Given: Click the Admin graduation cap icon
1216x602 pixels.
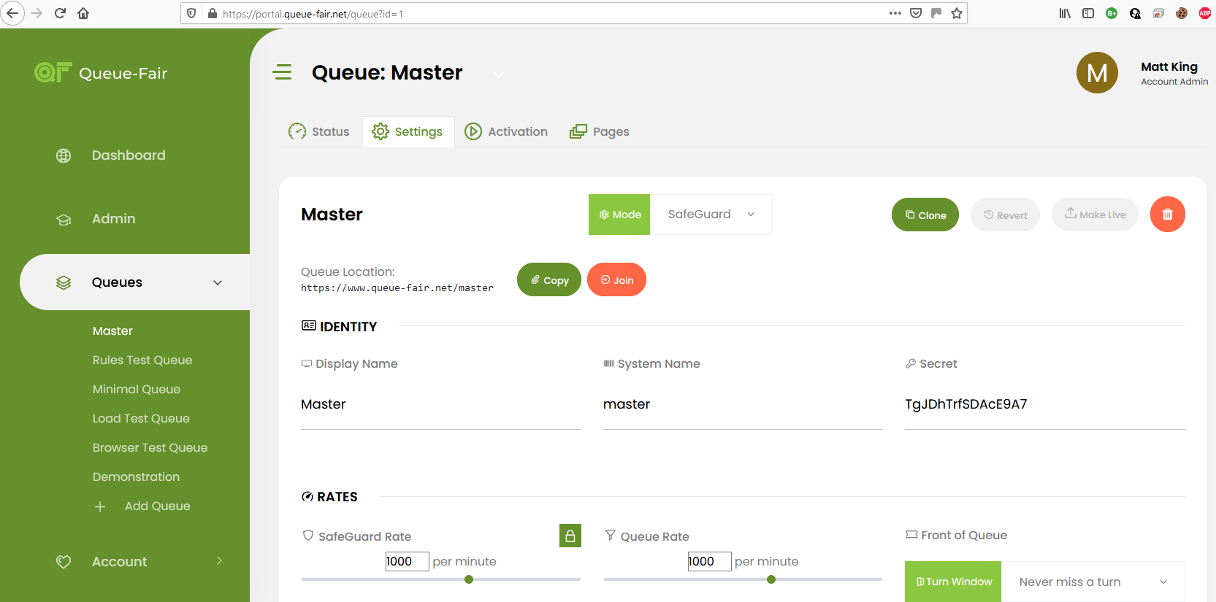Looking at the screenshot, I should [64, 219].
